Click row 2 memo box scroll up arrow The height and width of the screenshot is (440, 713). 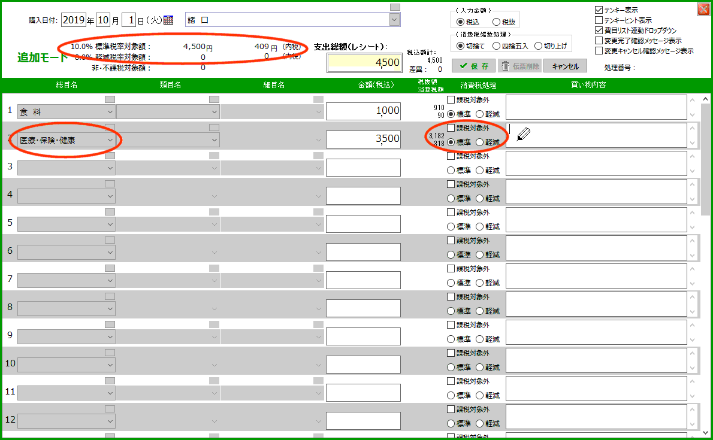(692, 128)
